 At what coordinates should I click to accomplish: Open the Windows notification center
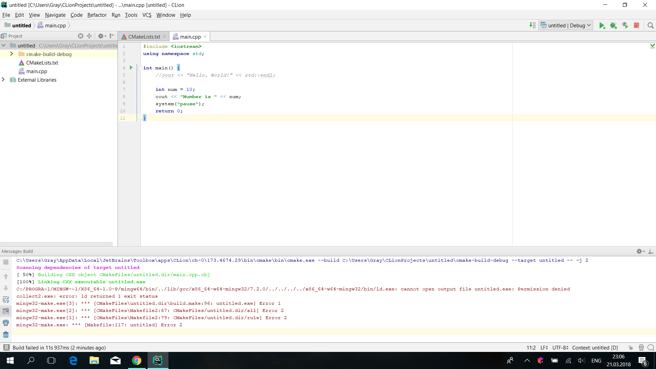coord(643,361)
